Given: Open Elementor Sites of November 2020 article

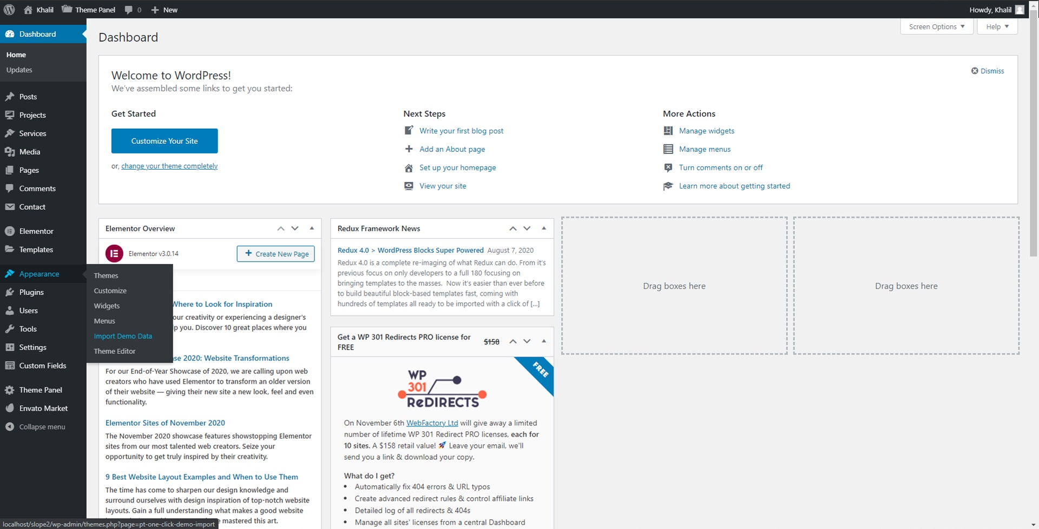Looking at the screenshot, I should 165,423.
